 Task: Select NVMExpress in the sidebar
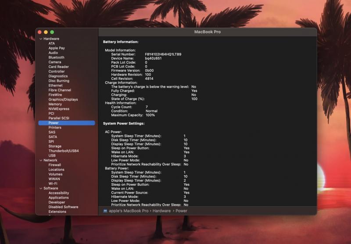pyautogui.click(x=59, y=109)
